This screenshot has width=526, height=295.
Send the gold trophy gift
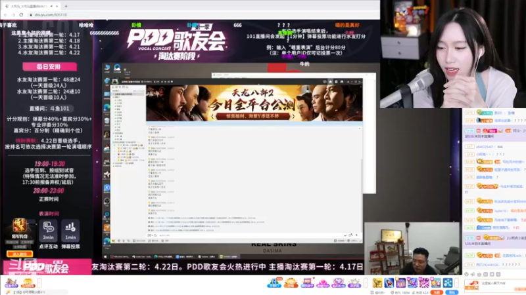coord(377,283)
